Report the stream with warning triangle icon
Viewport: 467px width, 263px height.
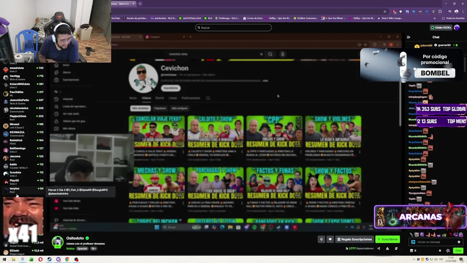387,248
